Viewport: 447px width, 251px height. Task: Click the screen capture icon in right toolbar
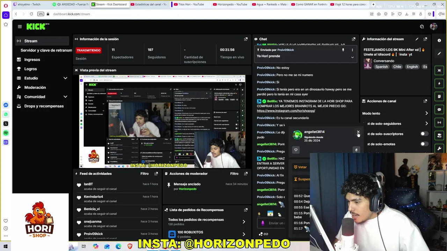tap(439, 70)
